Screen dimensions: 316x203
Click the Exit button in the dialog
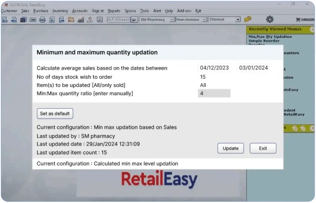pos(263,148)
